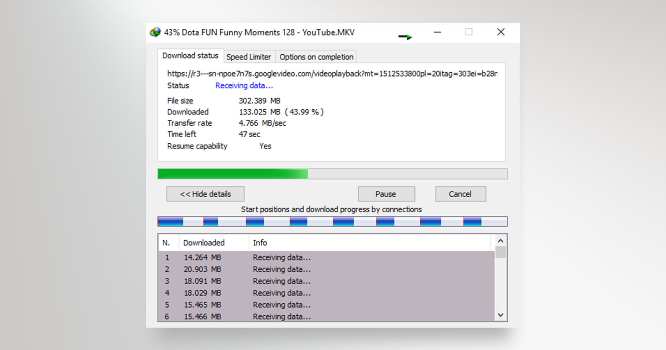Viewport: 666px width, 350px height.
Task: Close the download window
Action: click(x=501, y=32)
